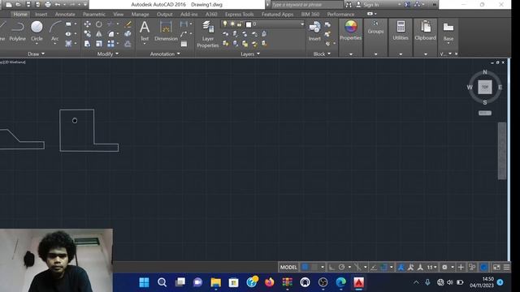Click the Plot printer icon in quick access toolbar

(x=48, y=5)
